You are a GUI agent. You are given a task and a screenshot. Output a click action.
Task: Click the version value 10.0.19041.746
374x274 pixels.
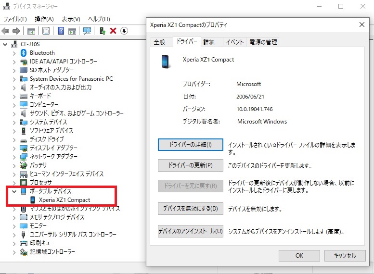[x=255, y=109]
